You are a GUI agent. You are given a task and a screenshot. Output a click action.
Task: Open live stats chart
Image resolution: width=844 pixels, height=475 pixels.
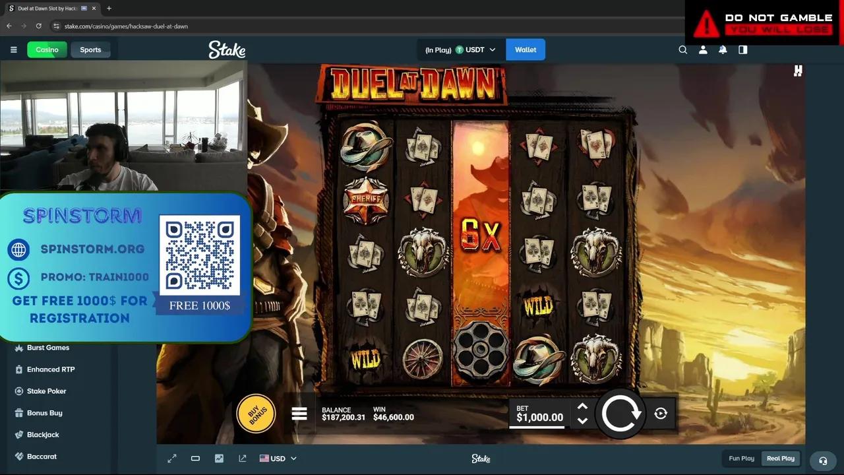click(x=219, y=459)
